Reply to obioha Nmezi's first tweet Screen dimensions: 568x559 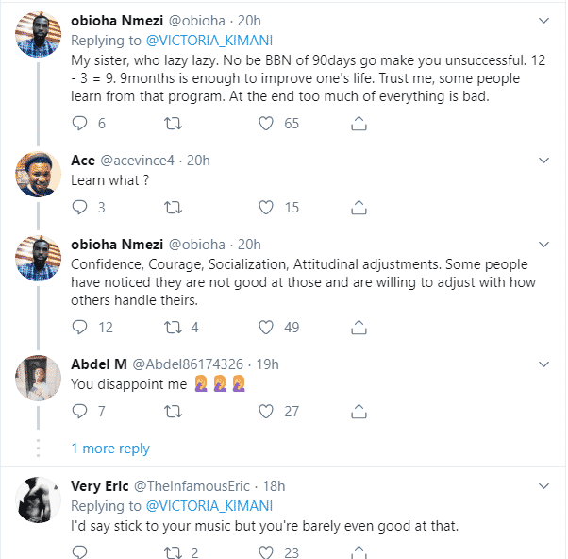[x=80, y=123]
